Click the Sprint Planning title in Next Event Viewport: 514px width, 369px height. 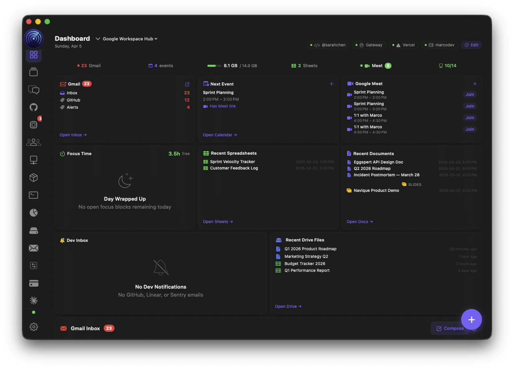(x=218, y=93)
